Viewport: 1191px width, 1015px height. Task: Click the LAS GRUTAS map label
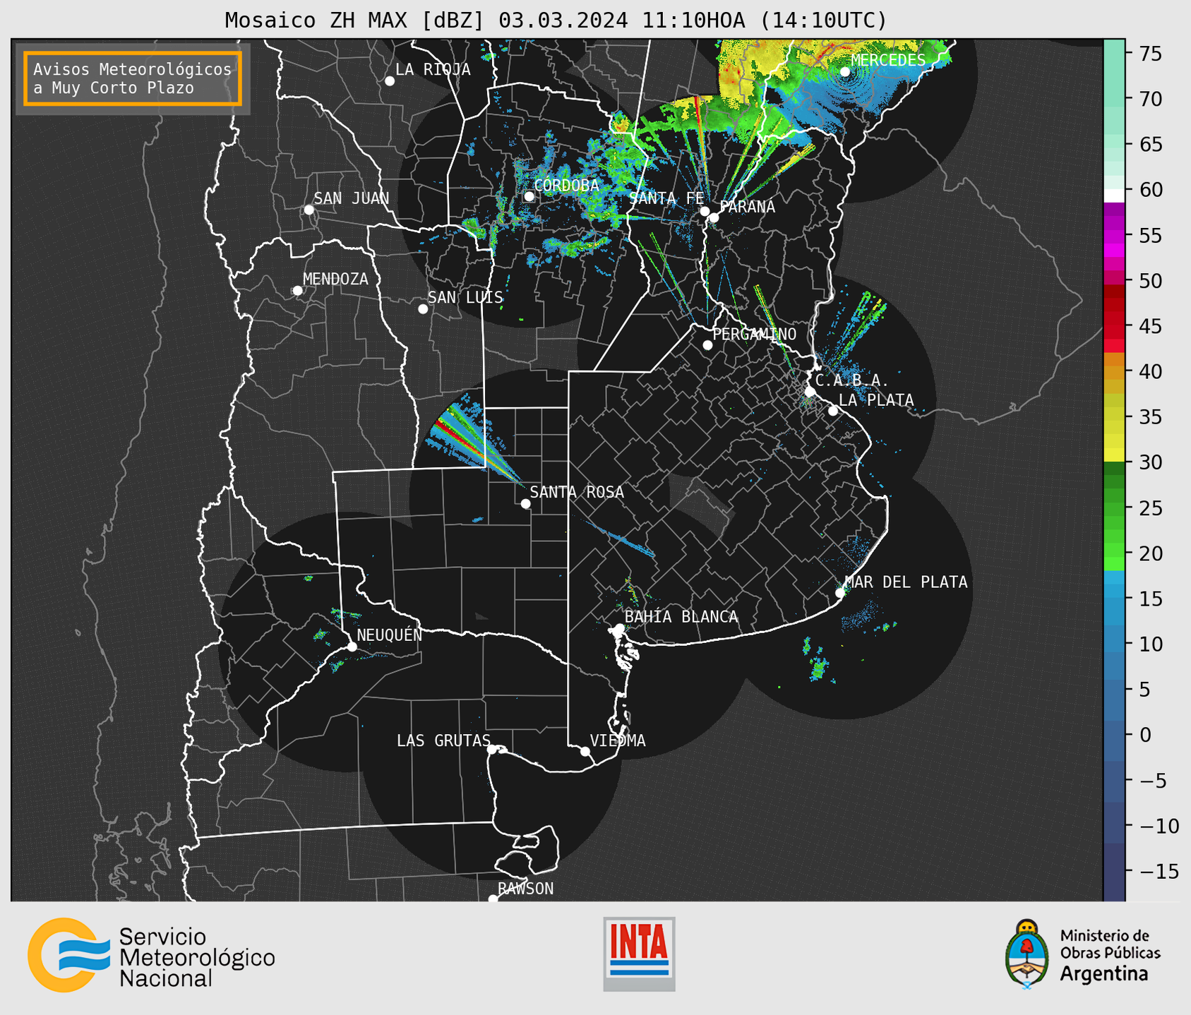[443, 740]
